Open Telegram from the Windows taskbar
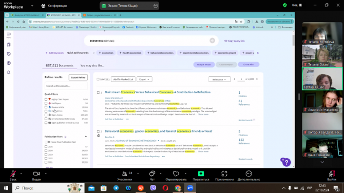344x193 pixels. pos(116,188)
